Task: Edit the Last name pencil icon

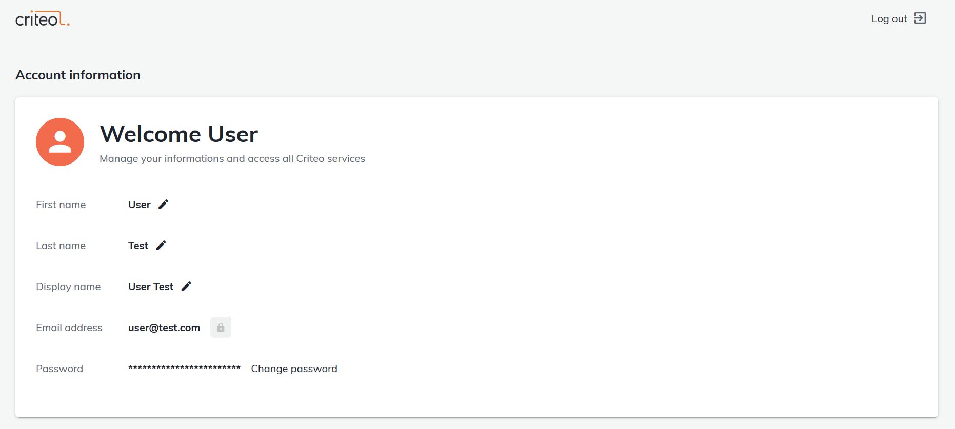Action: point(161,246)
